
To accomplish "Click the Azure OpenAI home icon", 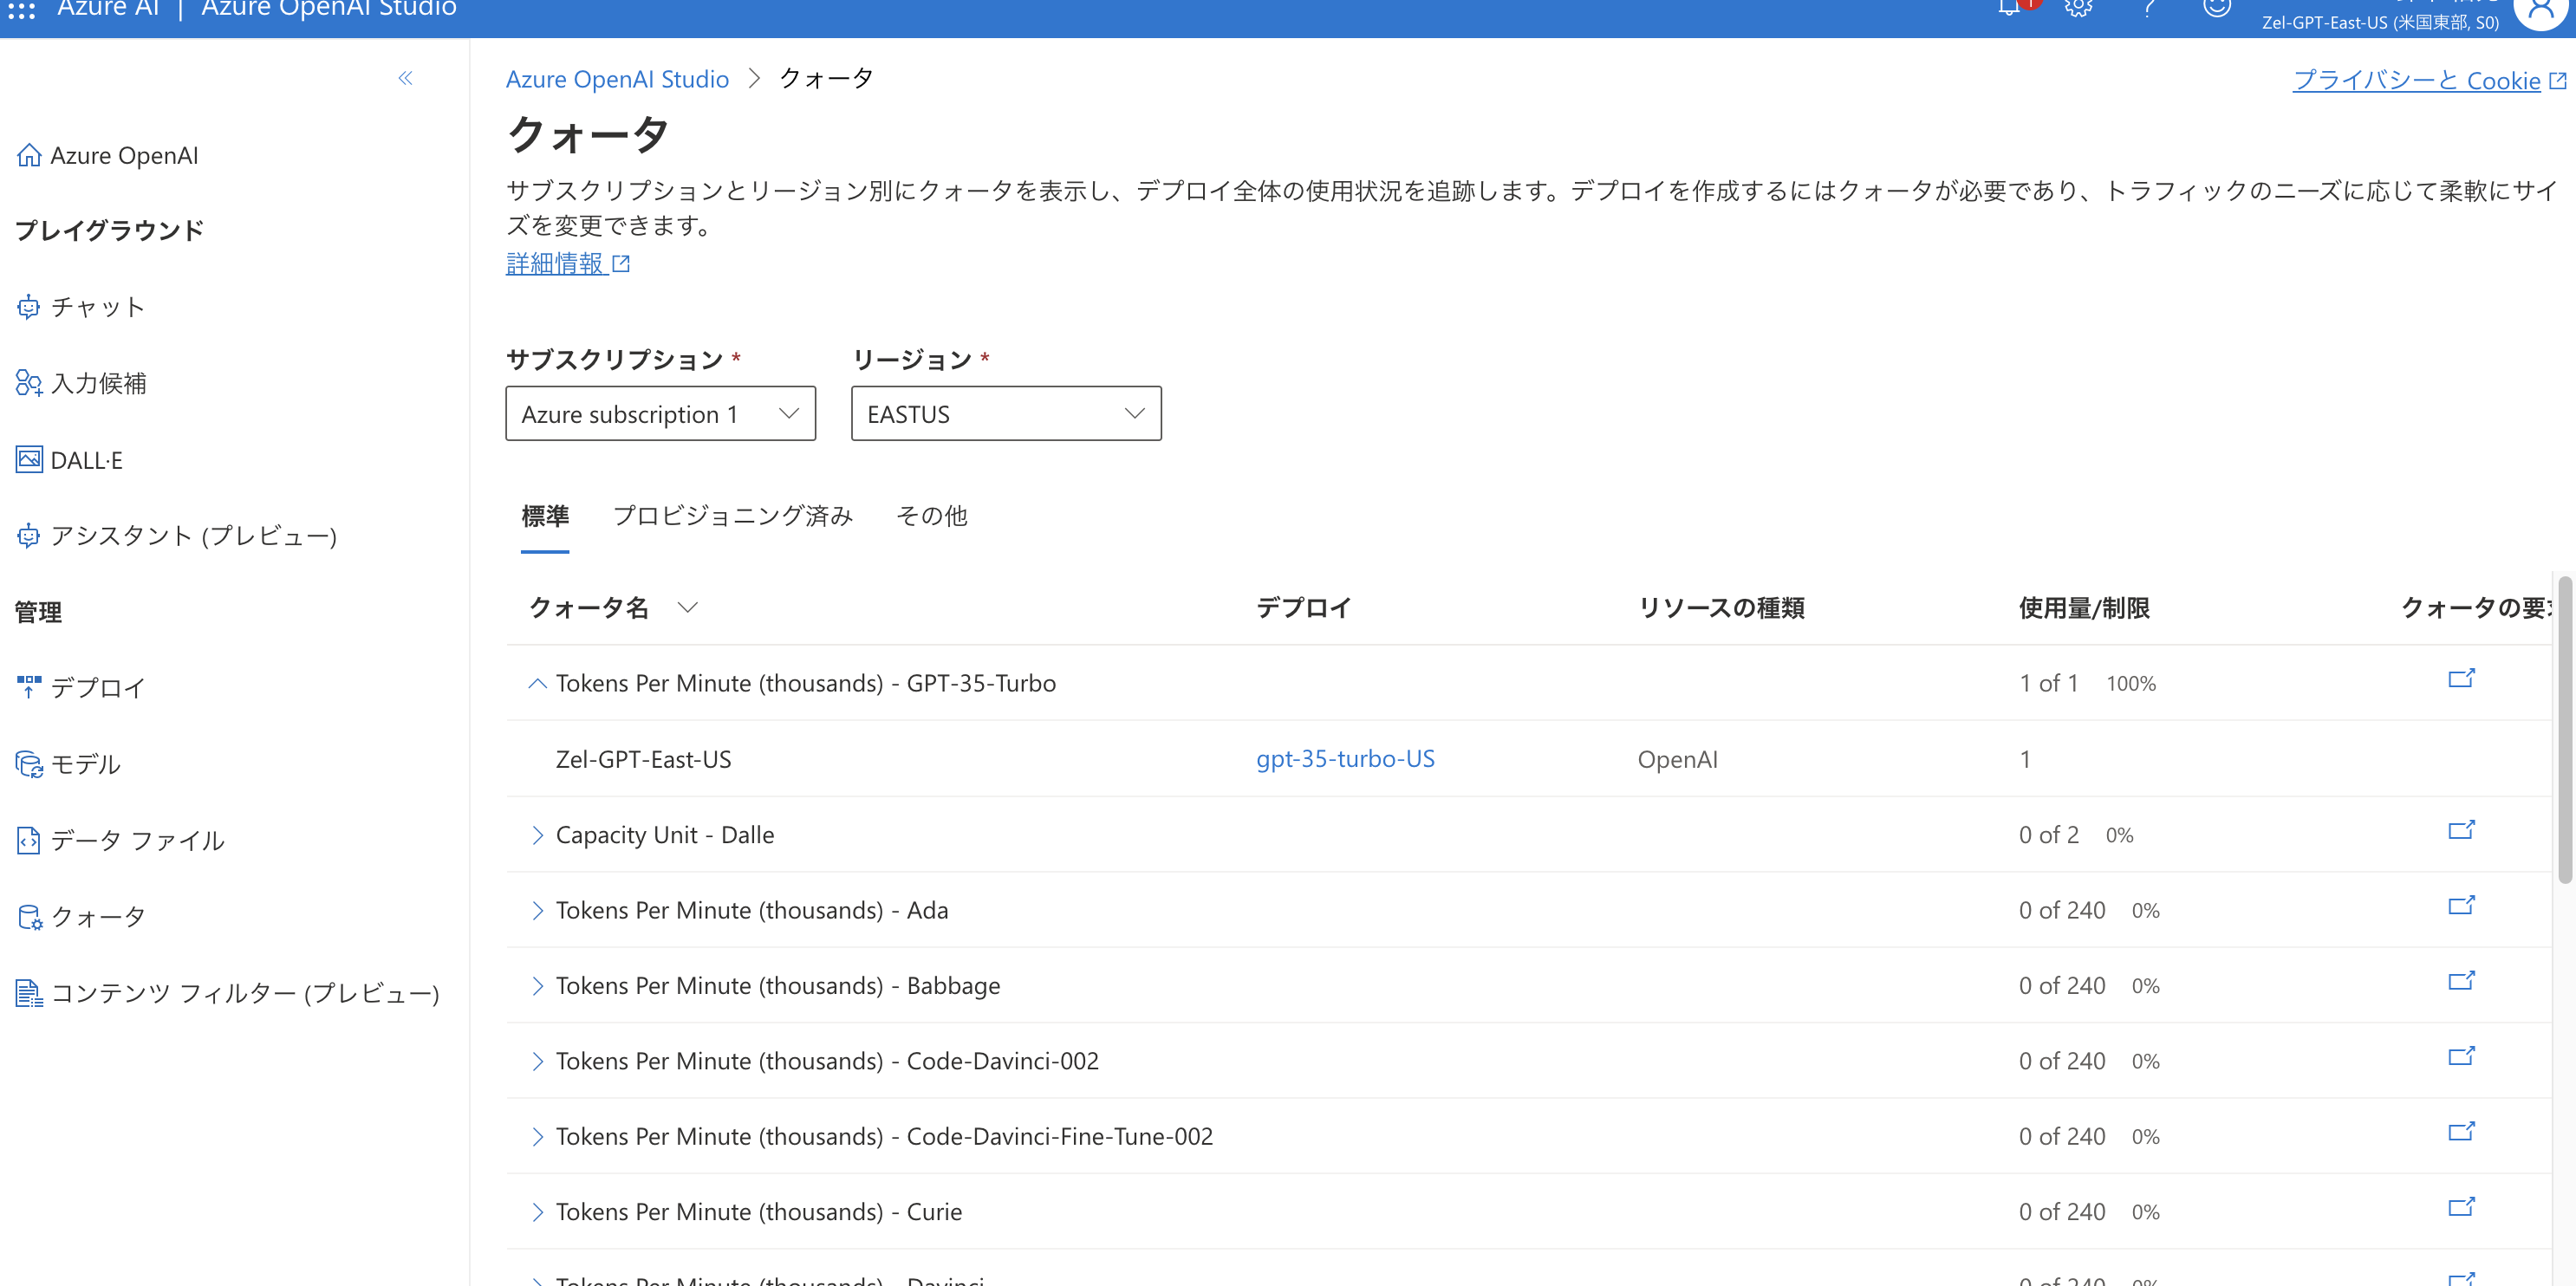I will coord(29,155).
